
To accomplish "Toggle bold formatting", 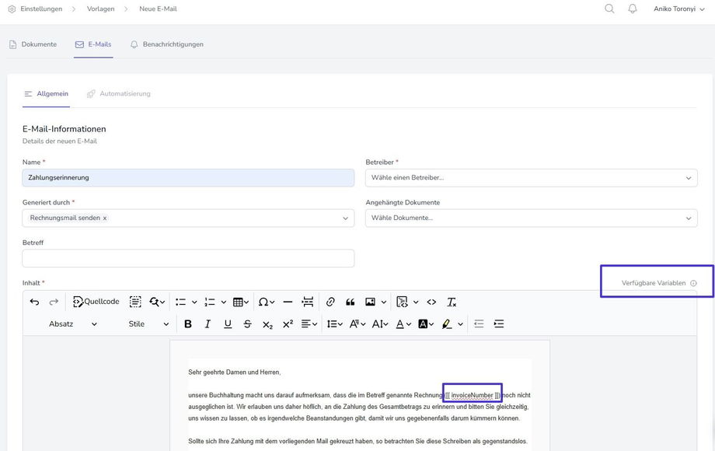I will pyautogui.click(x=187, y=323).
